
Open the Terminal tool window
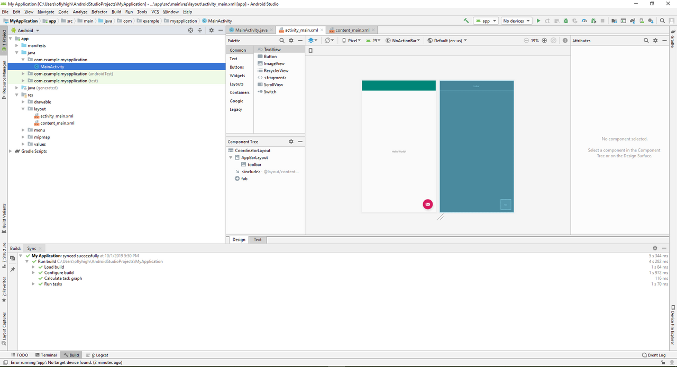coord(45,355)
